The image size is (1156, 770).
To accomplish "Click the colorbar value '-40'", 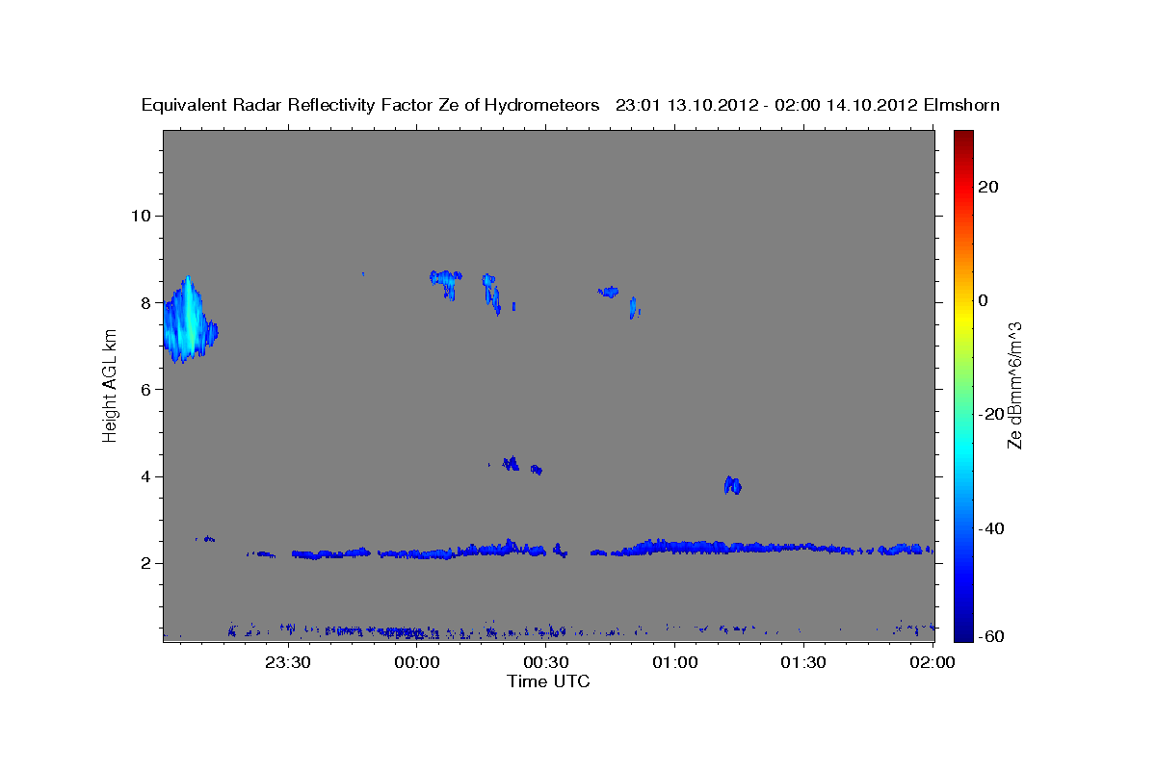I will point(992,528).
